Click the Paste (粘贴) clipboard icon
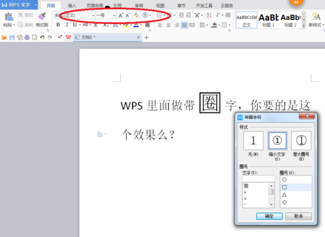Image resolution: width=325 pixels, height=237 pixels. (8, 17)
